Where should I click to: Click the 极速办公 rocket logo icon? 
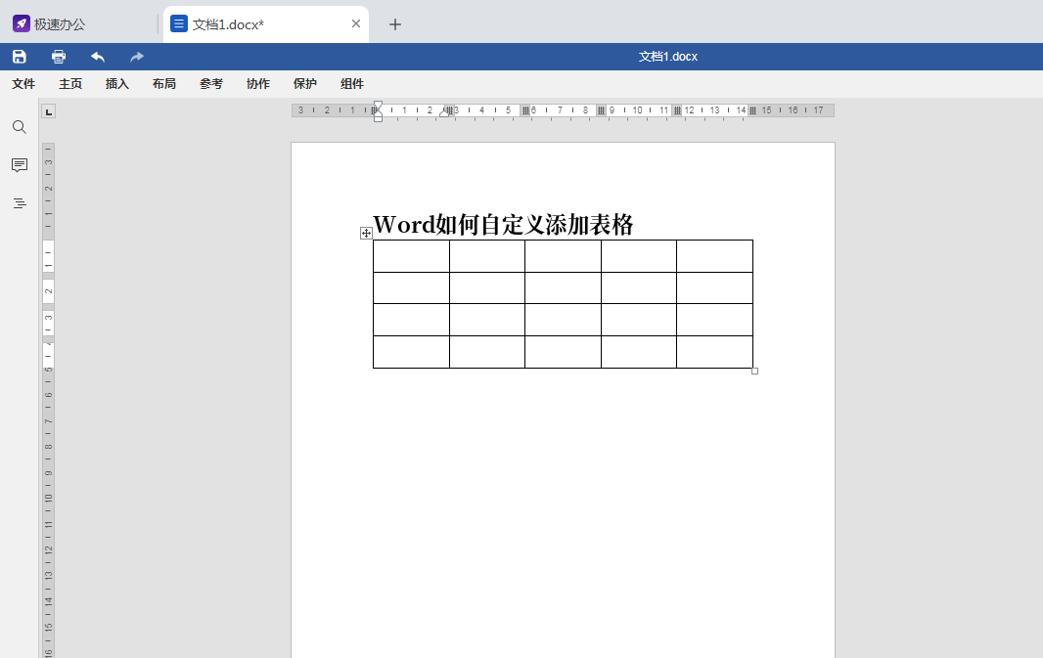point(22,23)
